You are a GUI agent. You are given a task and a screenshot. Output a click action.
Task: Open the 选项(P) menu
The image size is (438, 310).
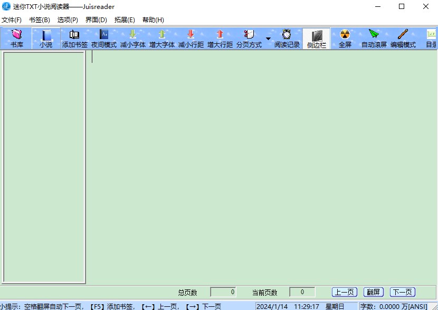point(68,20)
